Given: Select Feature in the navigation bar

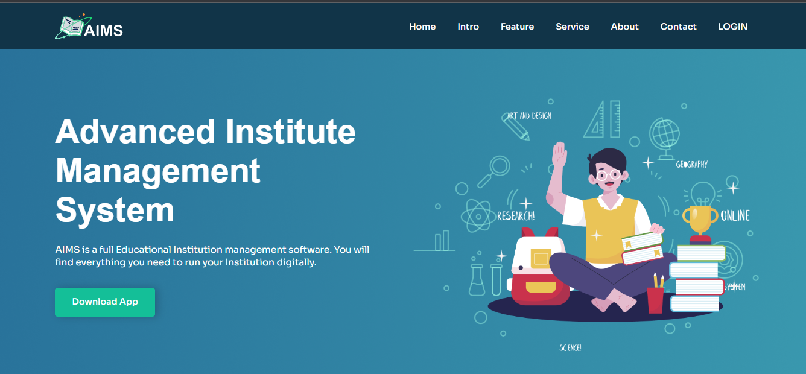Looking at the screenshot, I should point(517,27).
